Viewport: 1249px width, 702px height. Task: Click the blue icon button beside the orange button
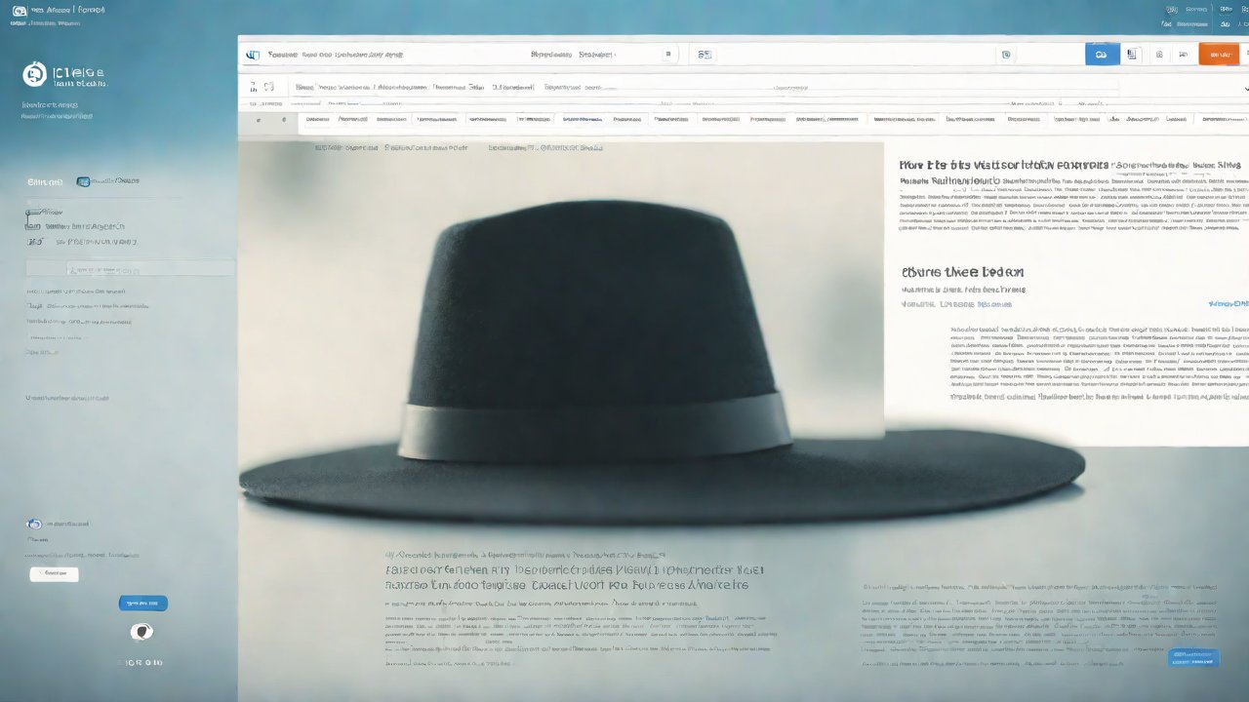(1102, 55)
